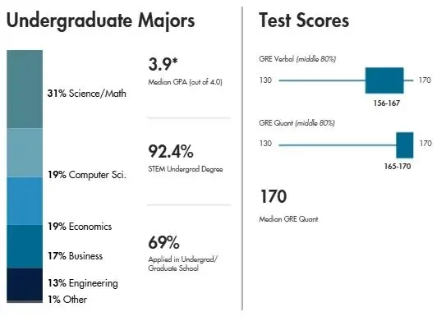Click the Computer Sci. bar segment
Image resolution: width=446 pixels, height=321 pixels.
[x=25, y=153]
